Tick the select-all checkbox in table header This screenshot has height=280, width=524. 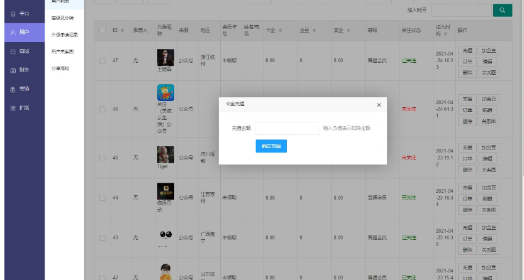[103, 31]
